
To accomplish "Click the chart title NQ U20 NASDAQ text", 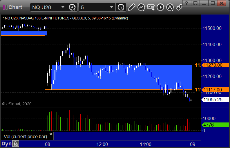I will (65, 18).
